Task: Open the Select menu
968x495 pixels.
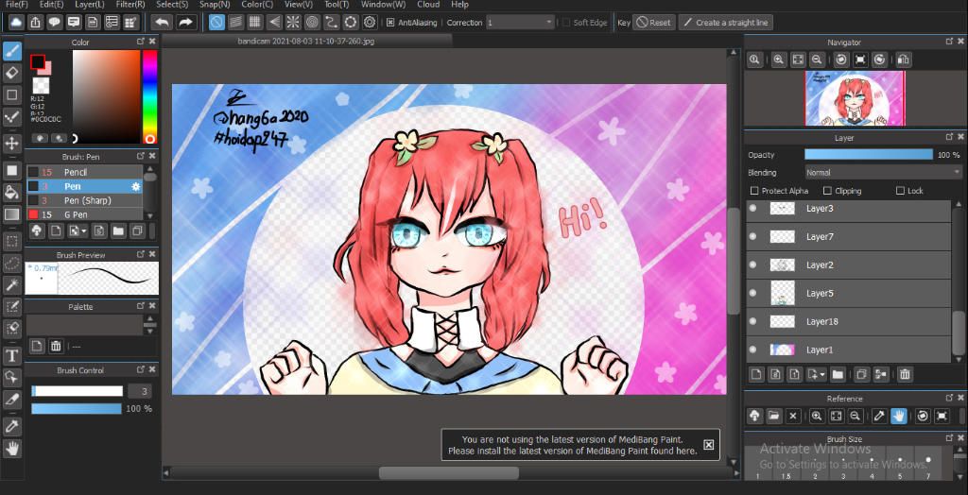Action: tap(172, 5)
